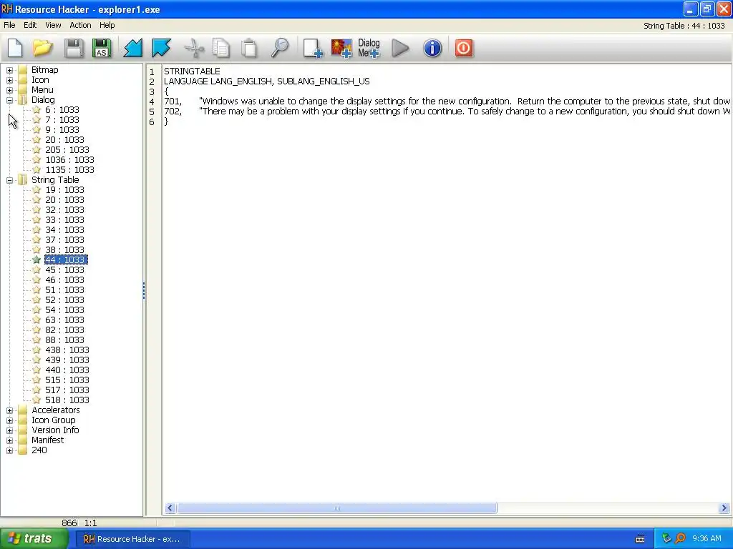Select the green star beside 44 : 1033

[x=37, y=259]
